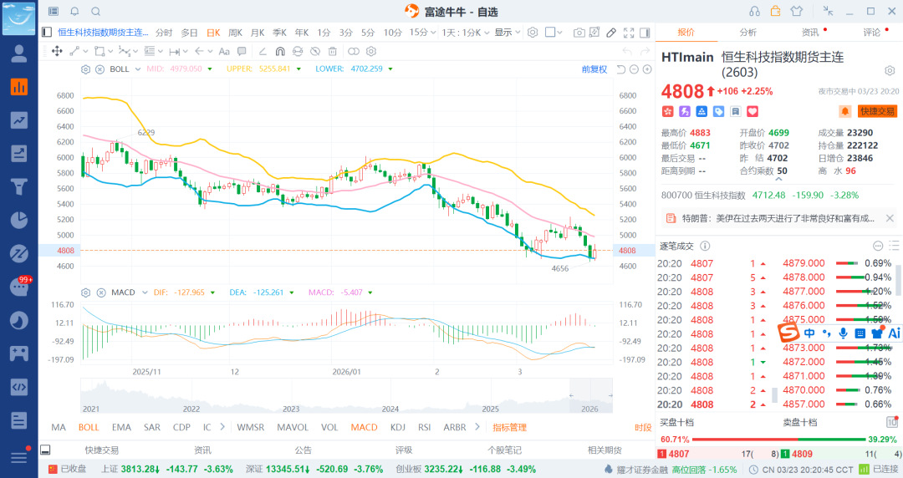903x478 pixels.
Task: Select the move crosshair drawing tool
Action: pyautogui.click(x=57, y=51)
